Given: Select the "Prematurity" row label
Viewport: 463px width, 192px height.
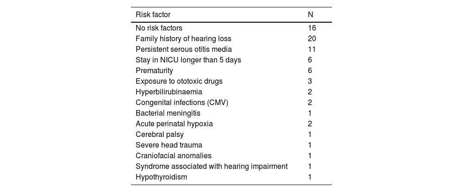Looking at the screenshot, I should (154, 71).
